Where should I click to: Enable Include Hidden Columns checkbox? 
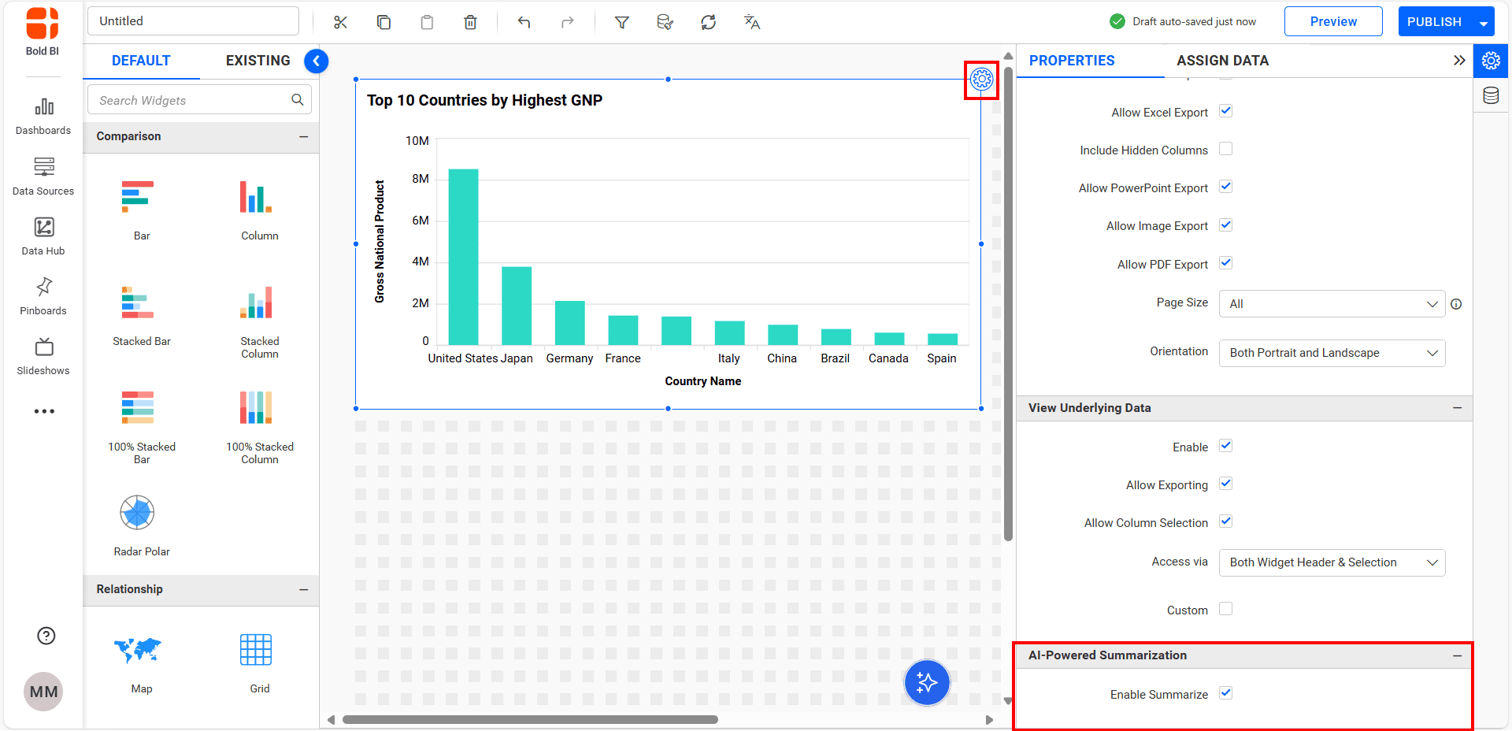pyautogui.click(x=1225, y=149)
